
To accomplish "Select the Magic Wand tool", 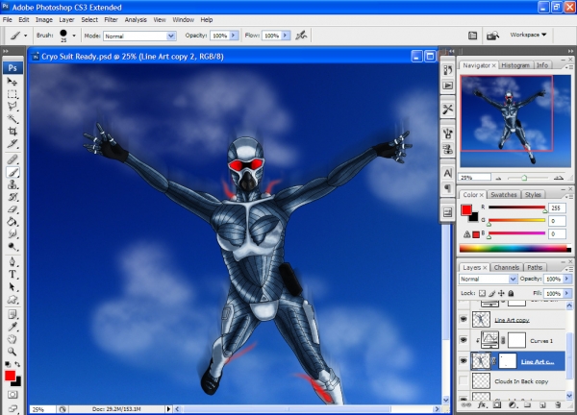I will 13,118.
